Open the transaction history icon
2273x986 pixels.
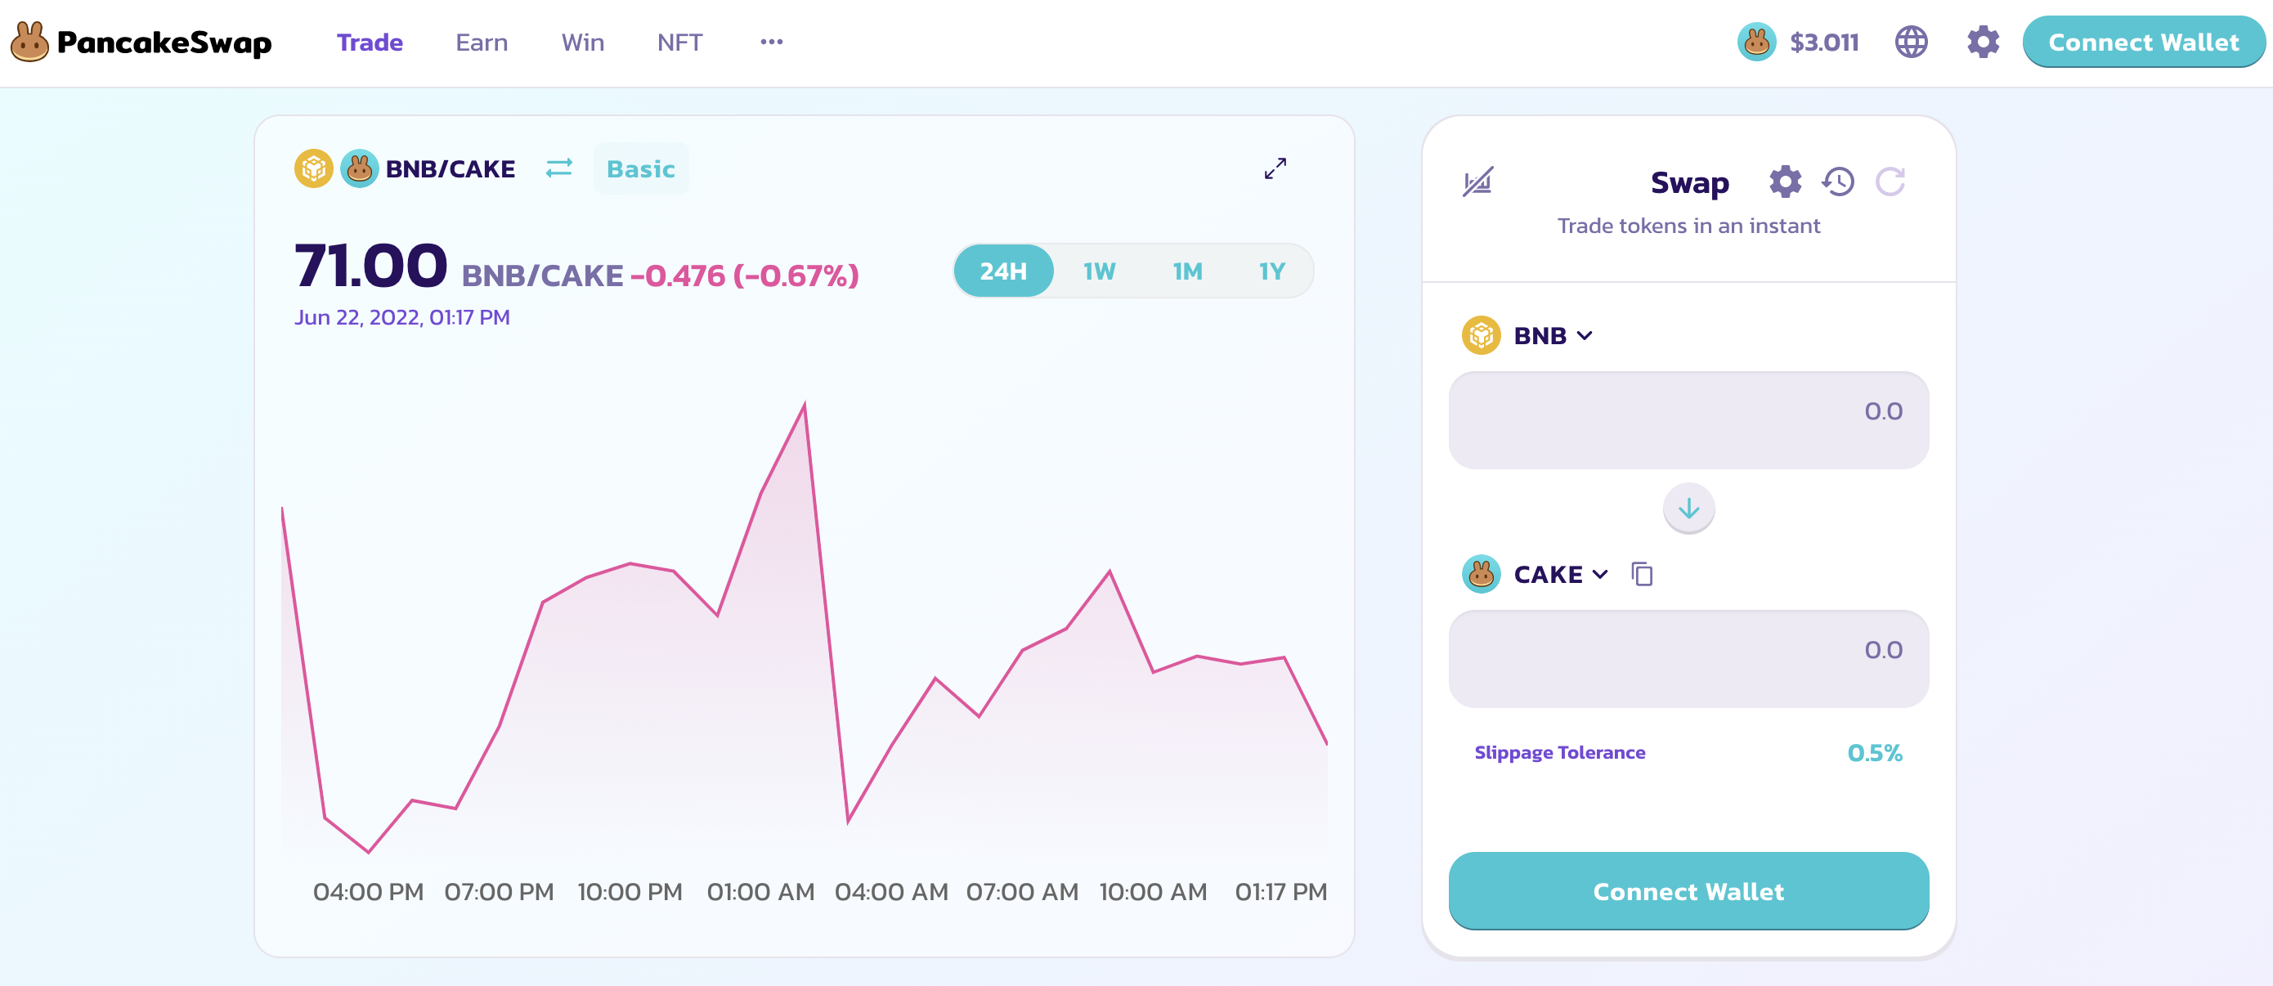1838,182
